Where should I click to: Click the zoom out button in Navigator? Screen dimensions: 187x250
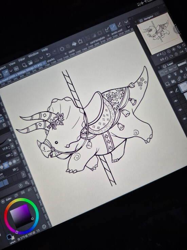click(x=164, y=53)
